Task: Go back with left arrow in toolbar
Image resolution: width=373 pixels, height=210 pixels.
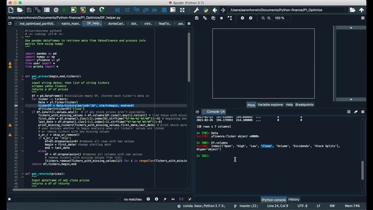Action: 214,10
